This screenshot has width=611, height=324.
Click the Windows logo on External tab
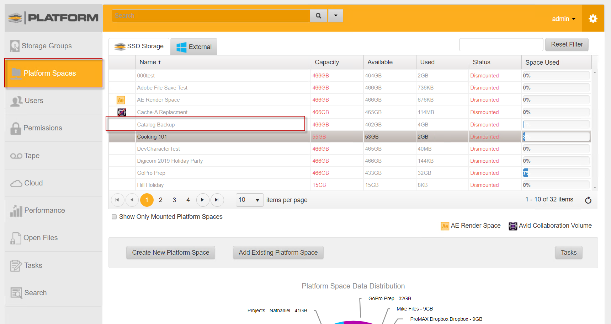pos(181,47)
